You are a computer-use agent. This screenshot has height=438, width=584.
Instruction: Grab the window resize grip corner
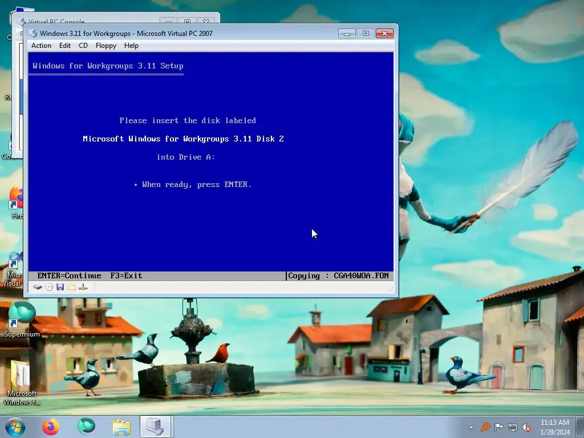click(390, 289)
